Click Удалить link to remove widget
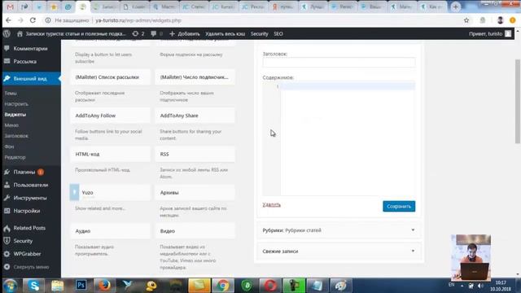Screen dimensions: 521x293 pyautogui.click(x=271, y=204)
